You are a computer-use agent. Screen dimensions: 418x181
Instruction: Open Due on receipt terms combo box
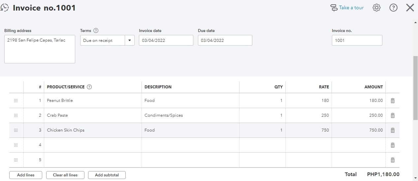click(102, 41)
